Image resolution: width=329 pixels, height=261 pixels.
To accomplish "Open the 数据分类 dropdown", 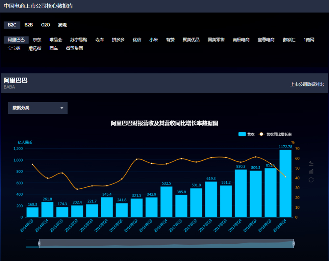I will pos(38,108).
